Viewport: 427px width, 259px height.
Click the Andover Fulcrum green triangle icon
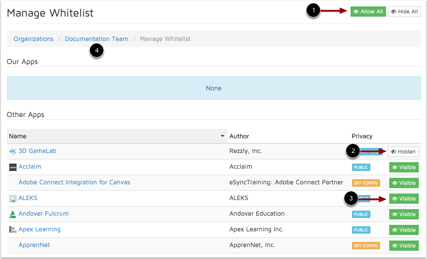tap(13, 214)
